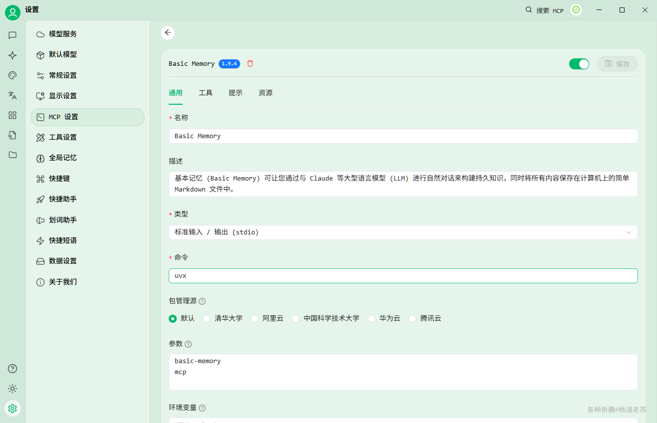Open 工具设置 page
The height and width of the screenshot is (423, 657).
pyautogui.click(x=87, y=137)
